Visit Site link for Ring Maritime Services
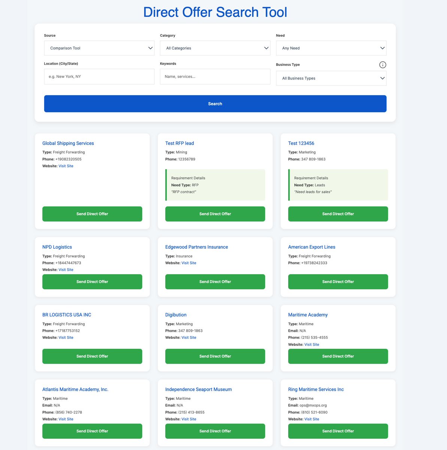447x450 pixels. (x=312, y=419)
